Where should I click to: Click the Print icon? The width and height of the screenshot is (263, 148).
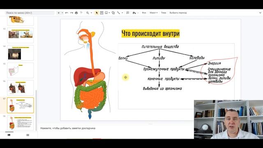click(x=76, y=13)
